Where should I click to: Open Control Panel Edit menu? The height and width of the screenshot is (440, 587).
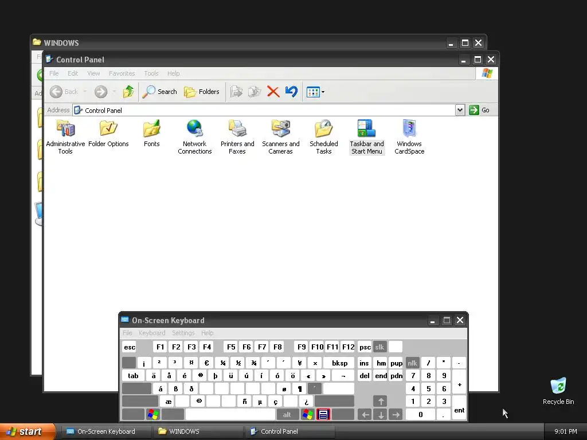tap(73, 73)
